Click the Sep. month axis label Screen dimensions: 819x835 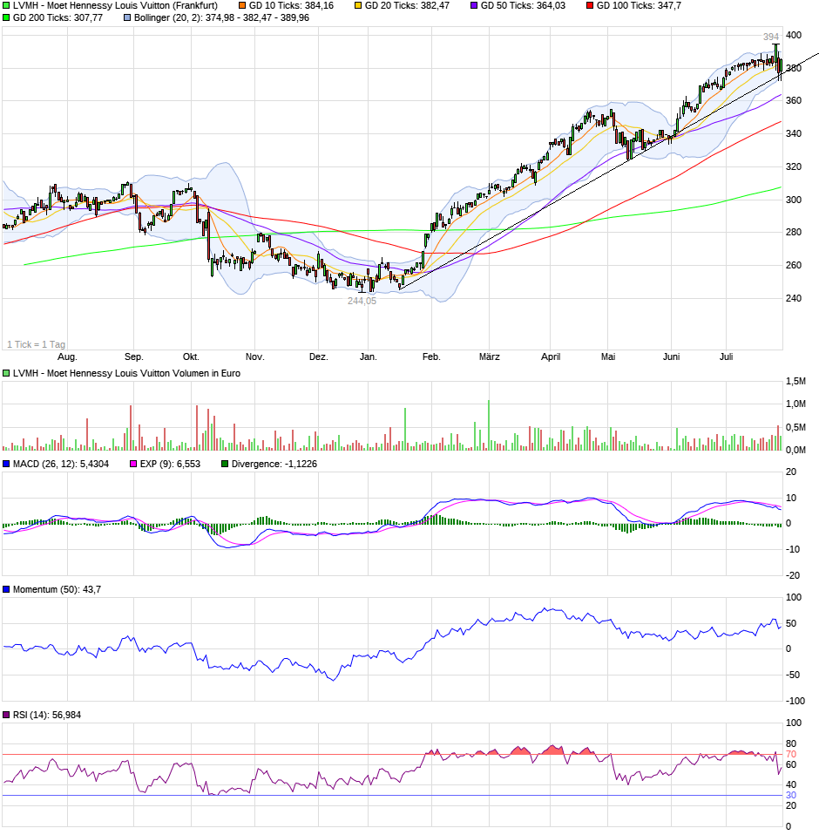click(x=133, y=356)
